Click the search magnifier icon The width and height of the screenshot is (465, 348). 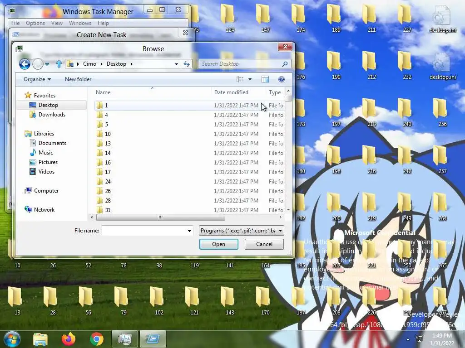[285, 64]
